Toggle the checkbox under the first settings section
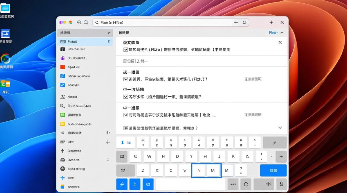 tap(125, 49)
